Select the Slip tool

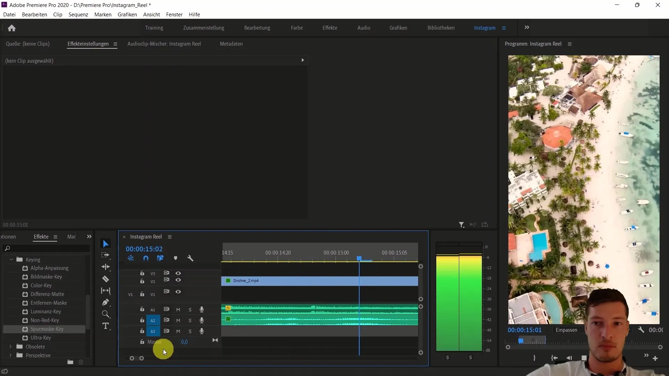[x=106, y=290]
